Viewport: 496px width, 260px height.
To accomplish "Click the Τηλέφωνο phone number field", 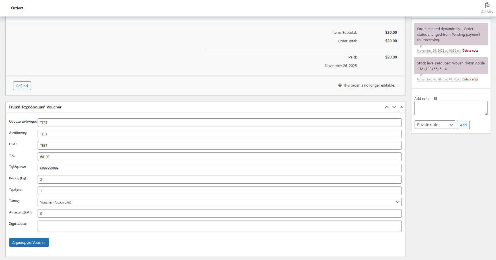I will click(219, 168).
